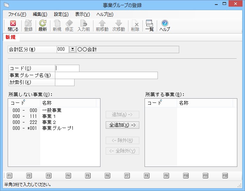Viewport: 245px width, 191px height.
Task: Click the コード input field
Action: [x=67, y=69]
